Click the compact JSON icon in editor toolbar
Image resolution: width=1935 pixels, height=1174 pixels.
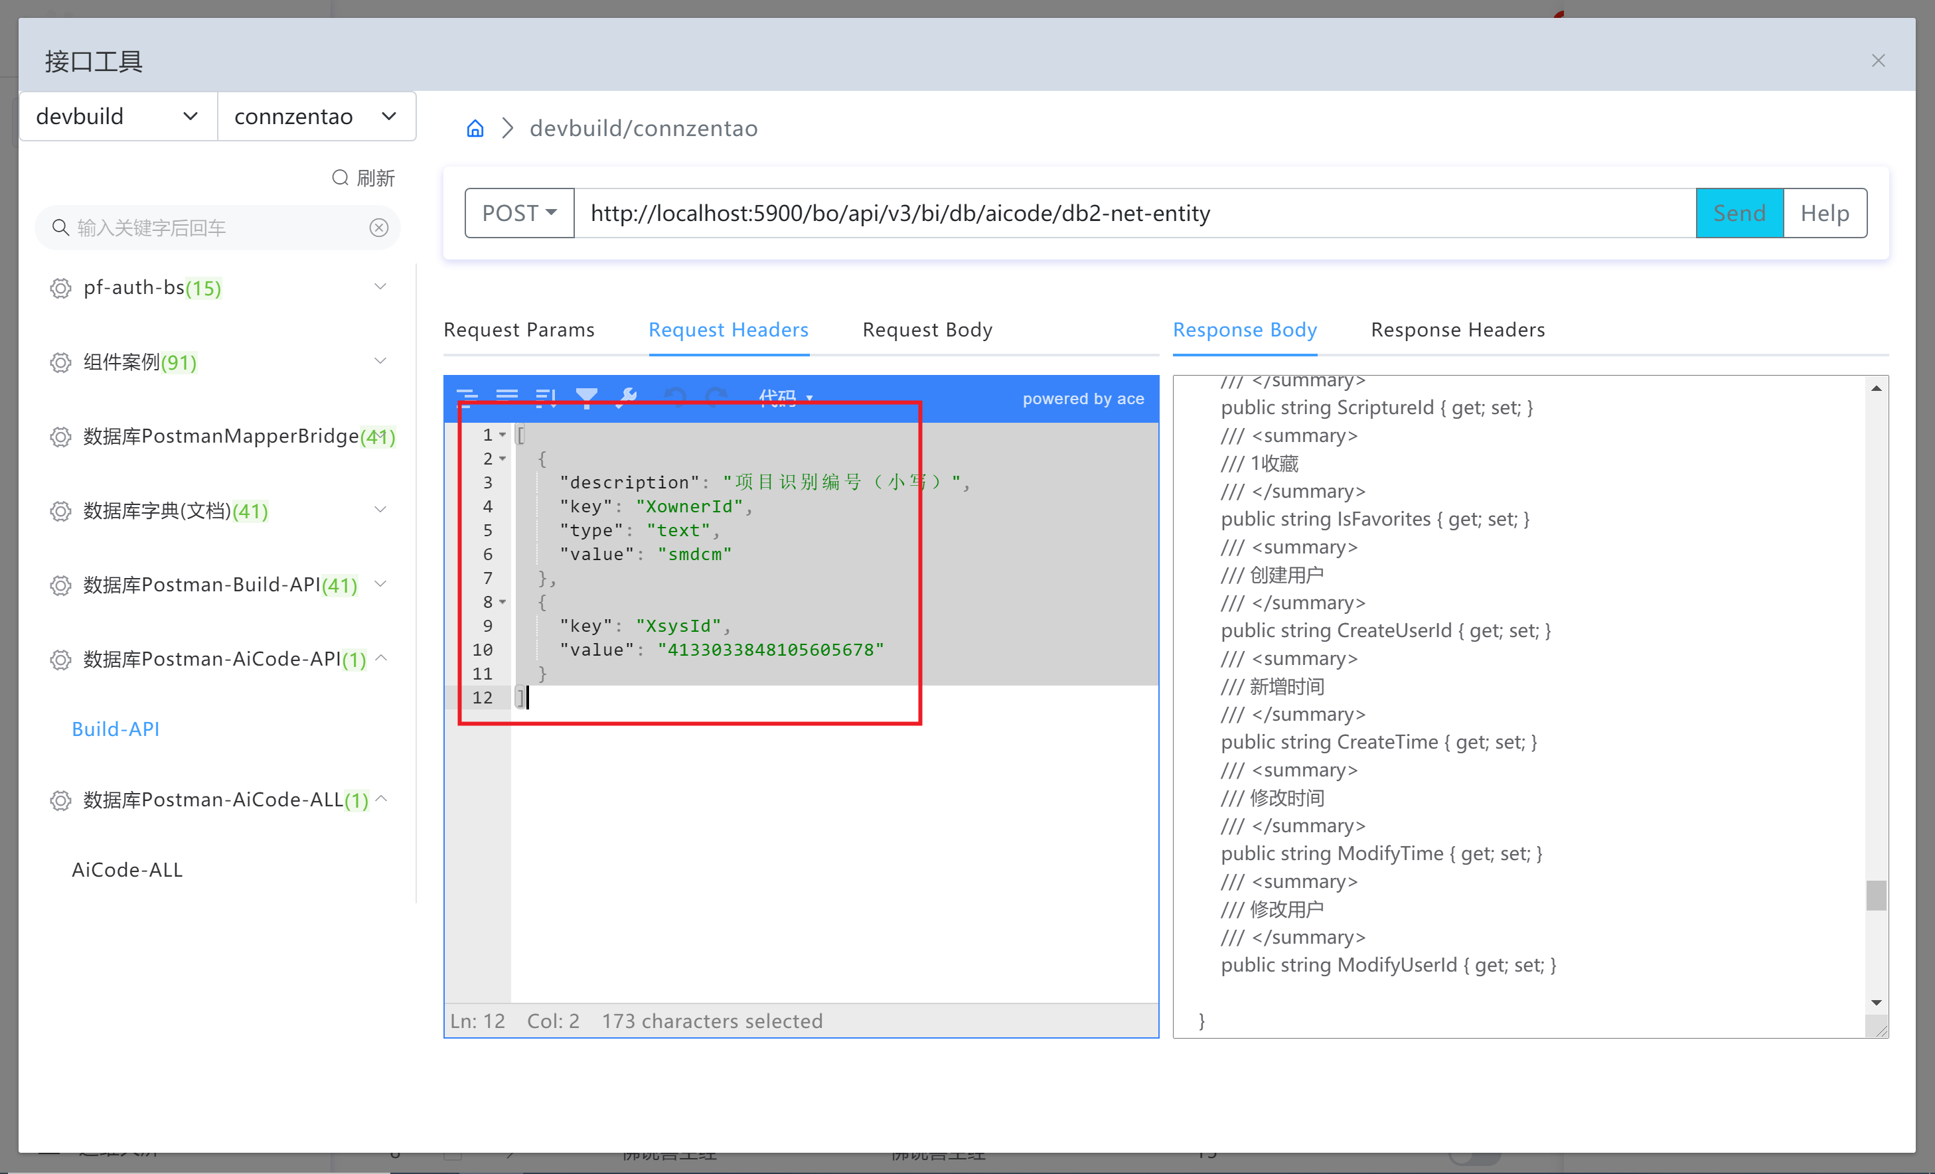pyautogui.click(x=507, y=398)
